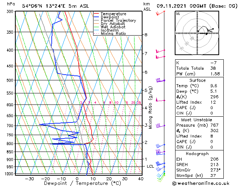Click the purple wind barb at 500 hPa

tap(160, 80)
